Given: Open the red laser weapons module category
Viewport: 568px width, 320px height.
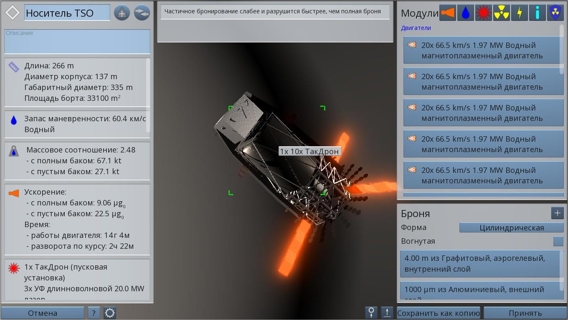Looking at the screenshot, I should point(483,13).
